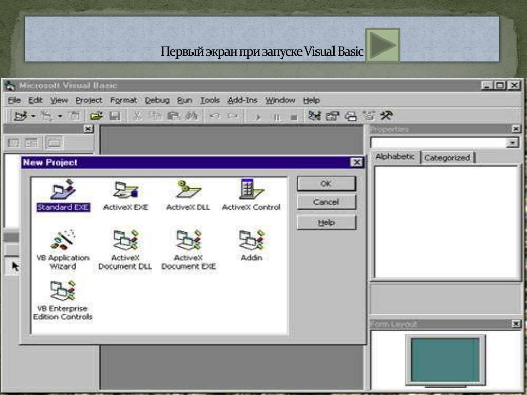Open the Format menu
The image size is (527, 395).
124,100
